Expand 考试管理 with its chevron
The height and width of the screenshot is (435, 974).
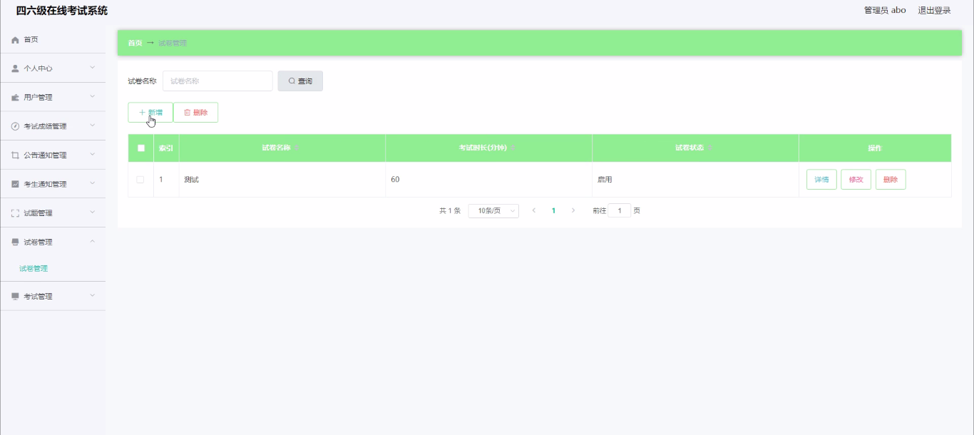click(93, 296)
